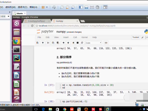The height and width of the screenshot is (111, 148).
Task: Open a new Chrome tab
Action: 83,21
